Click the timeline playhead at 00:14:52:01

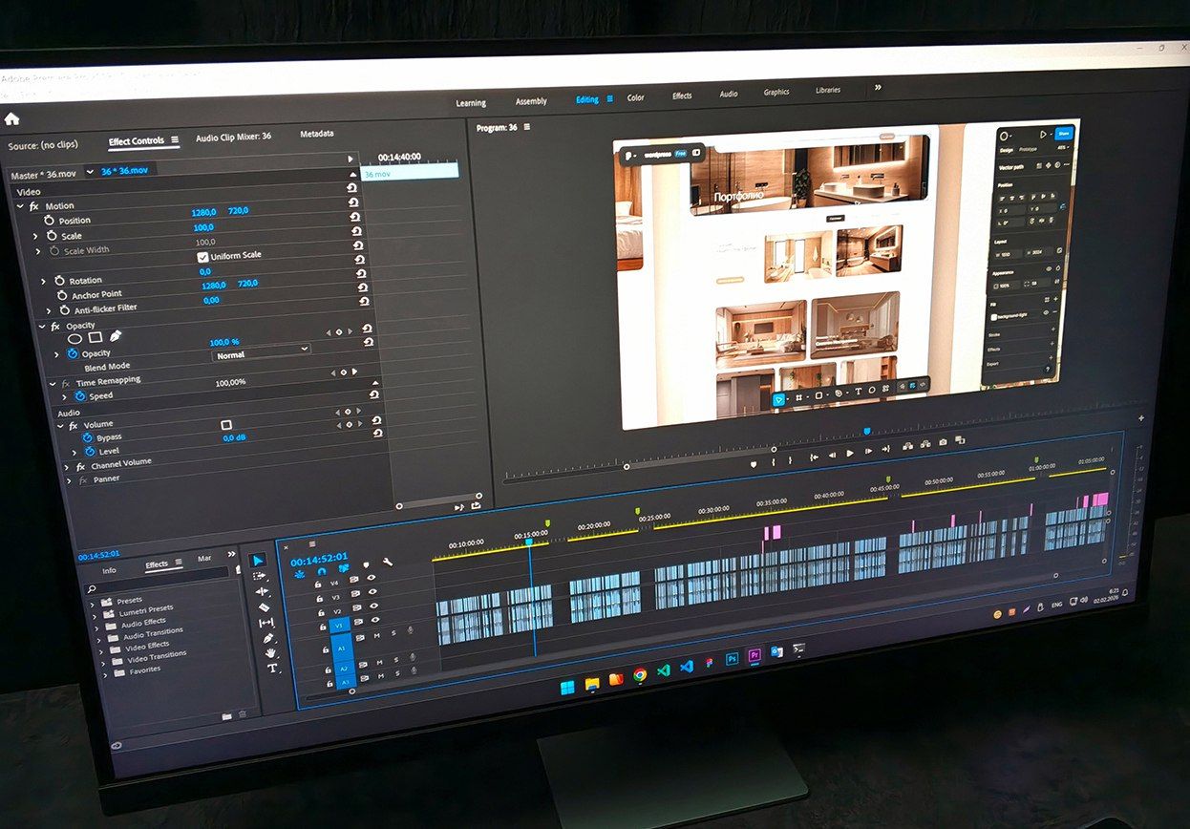[528, 542]
